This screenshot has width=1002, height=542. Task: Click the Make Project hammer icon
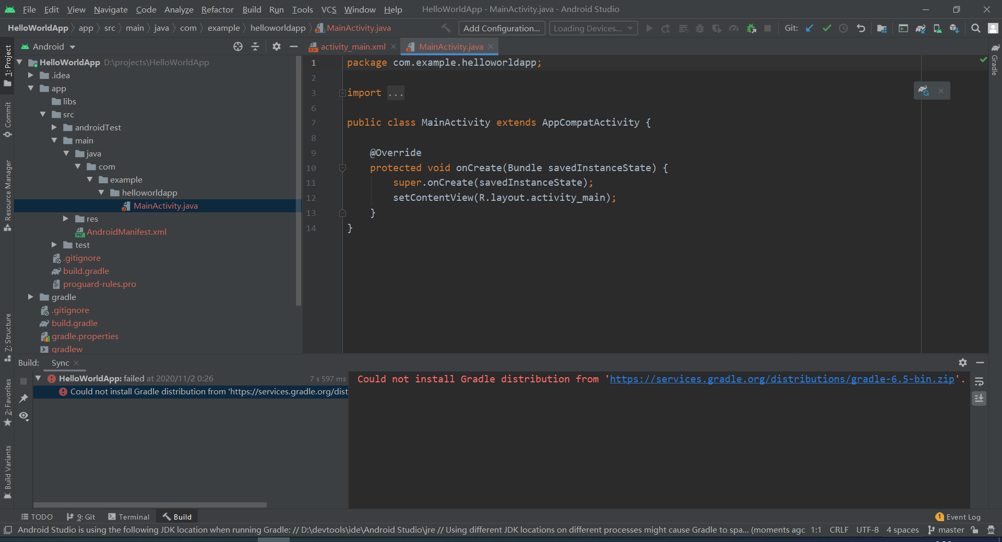446,28
